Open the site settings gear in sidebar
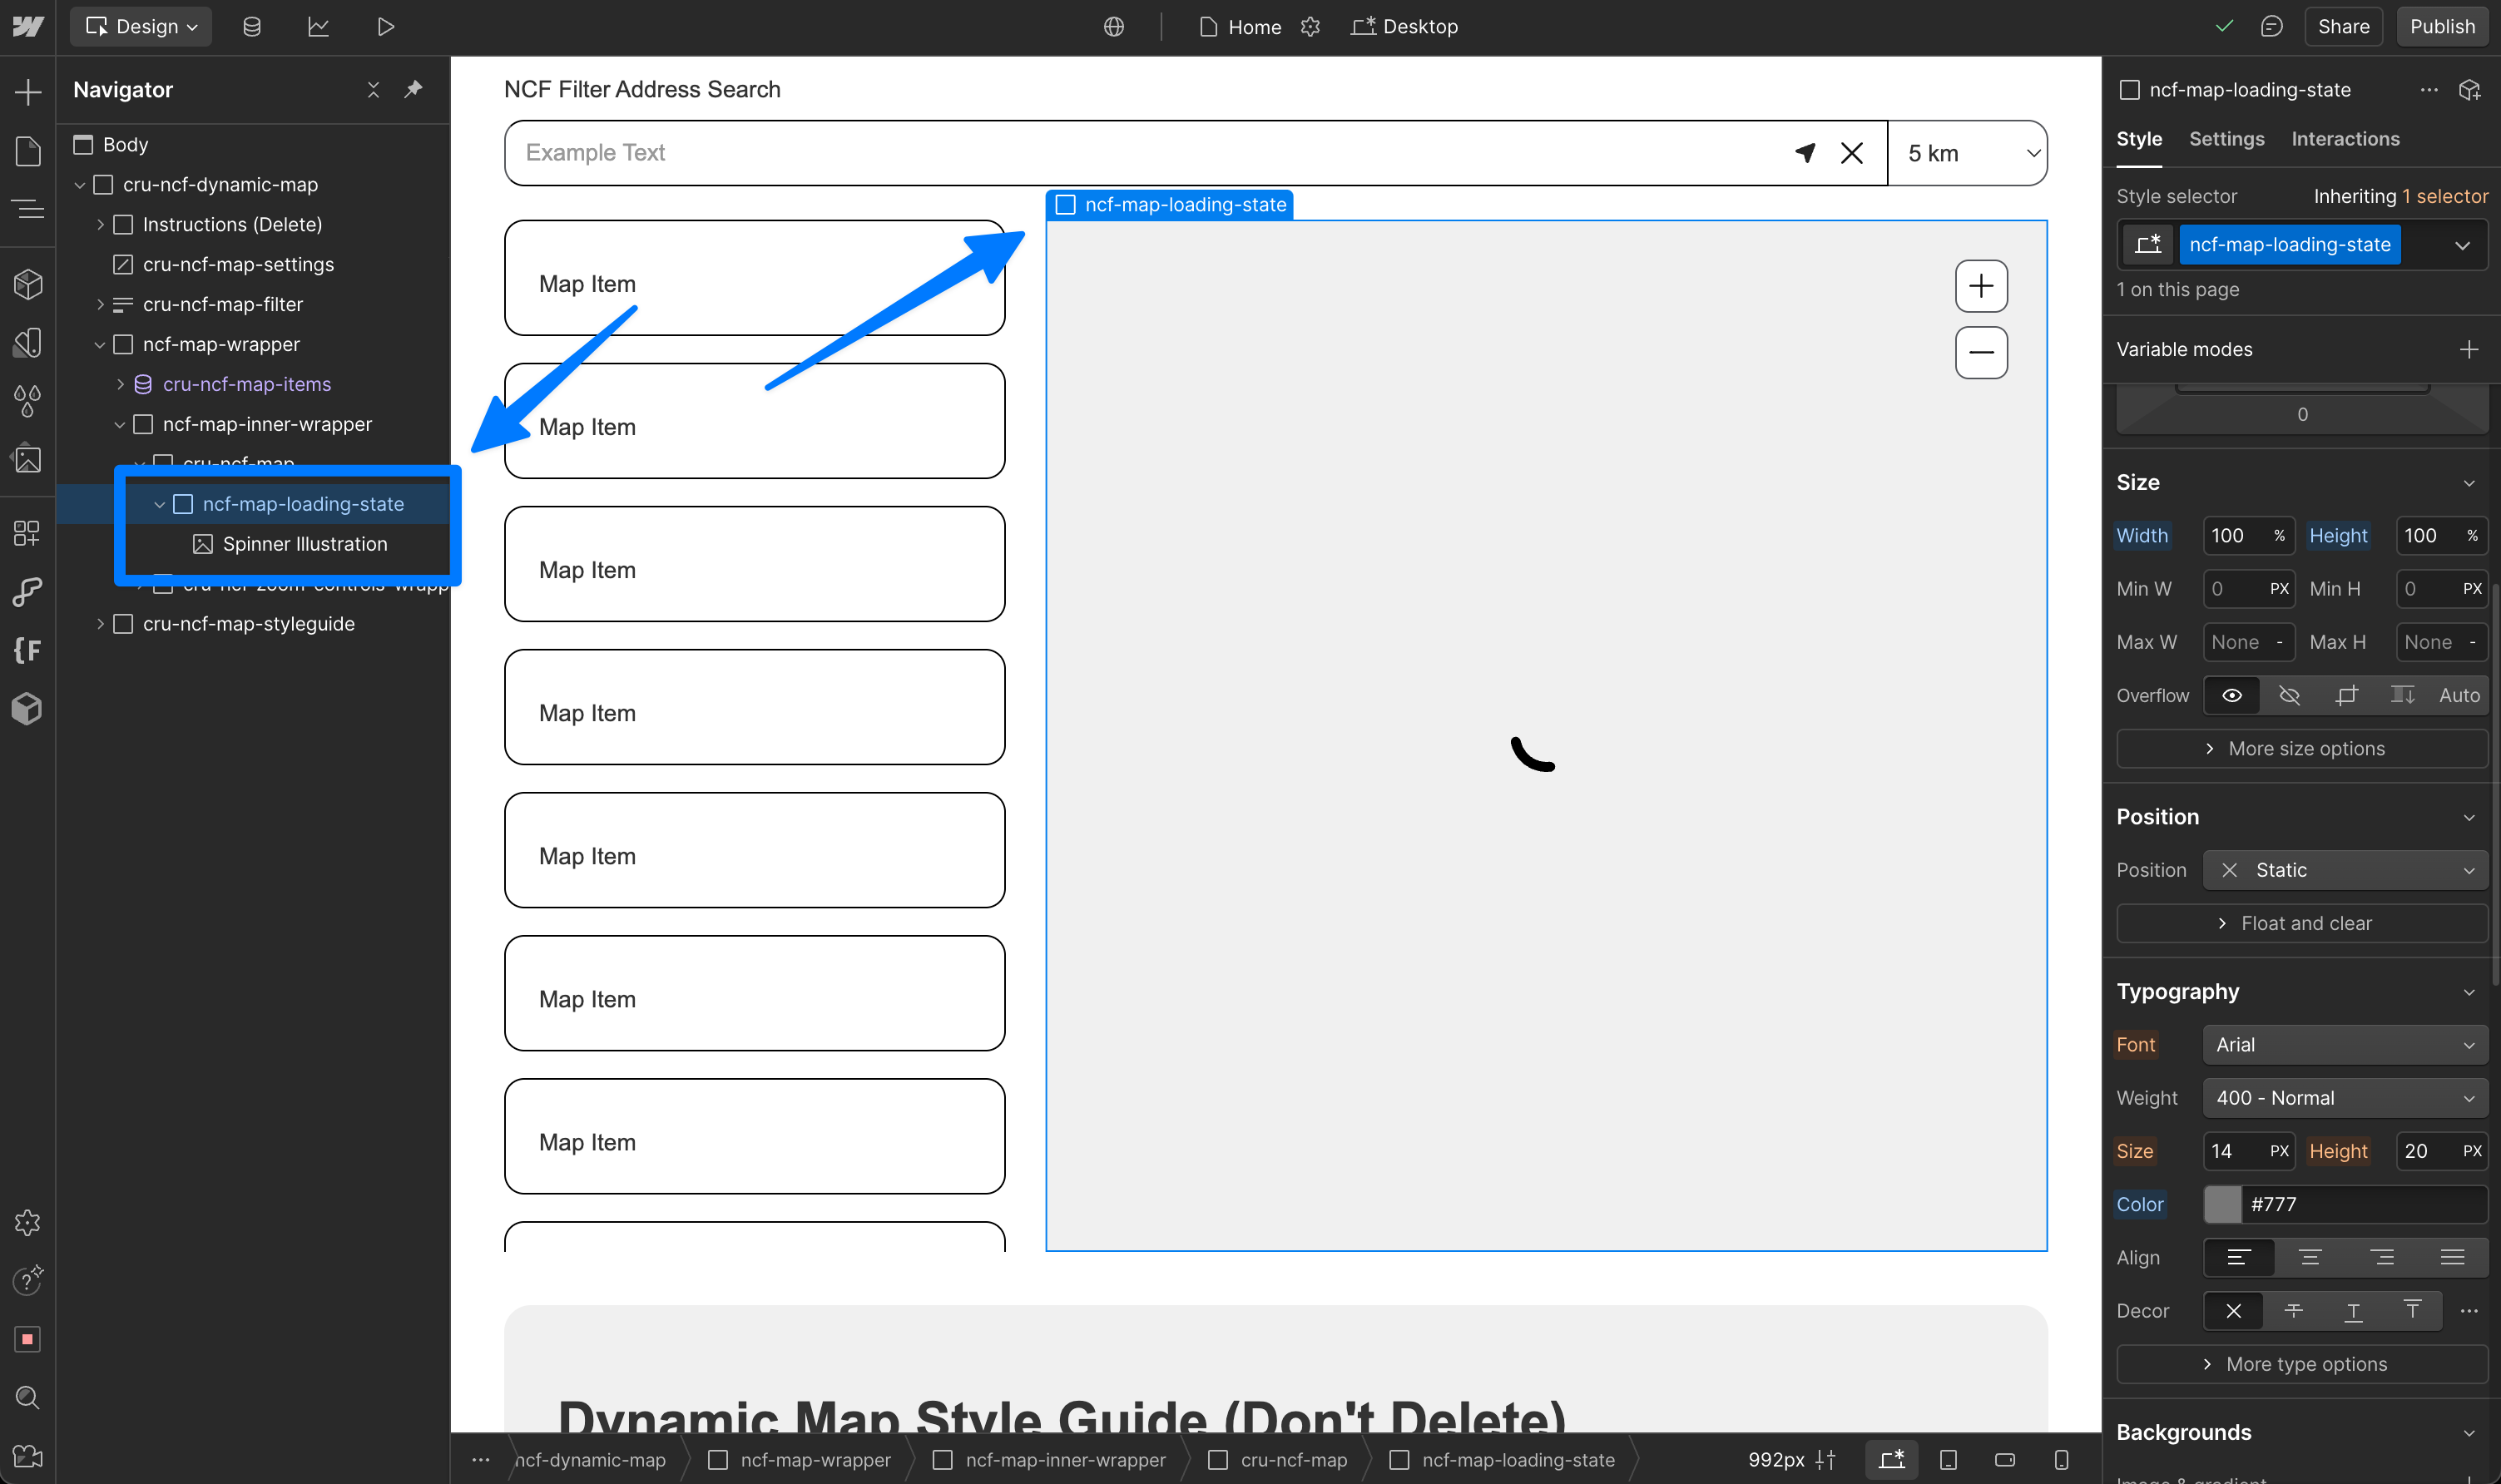This screenshot has width=2501, height=1484. pos(28,1222)
